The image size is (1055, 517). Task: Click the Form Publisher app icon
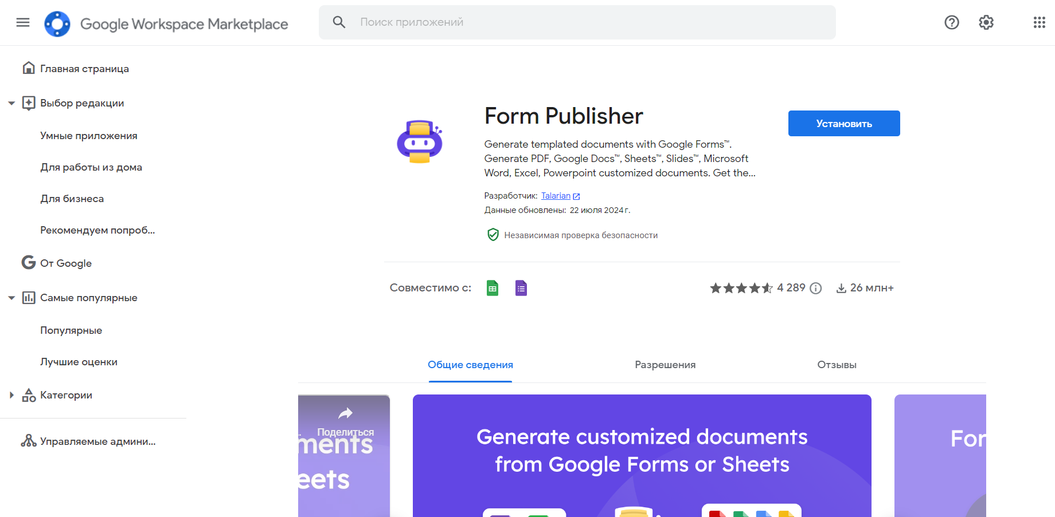[420, 141]
